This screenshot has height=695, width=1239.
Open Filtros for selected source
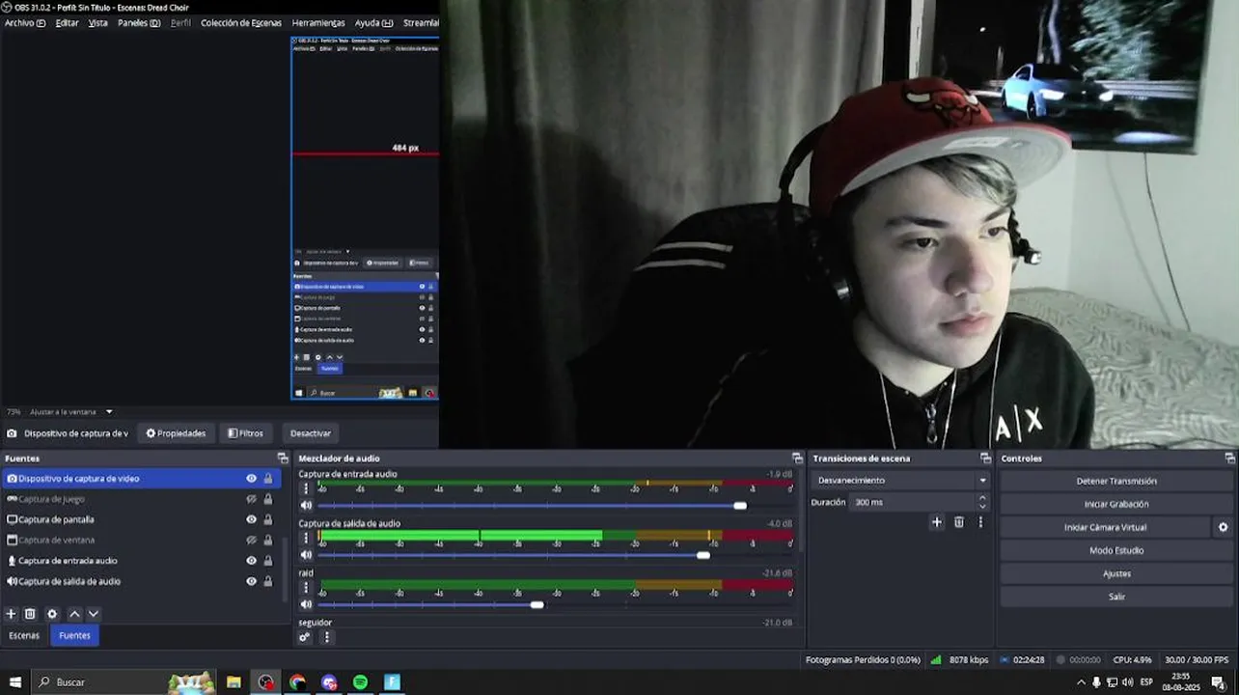pos(245,433)
